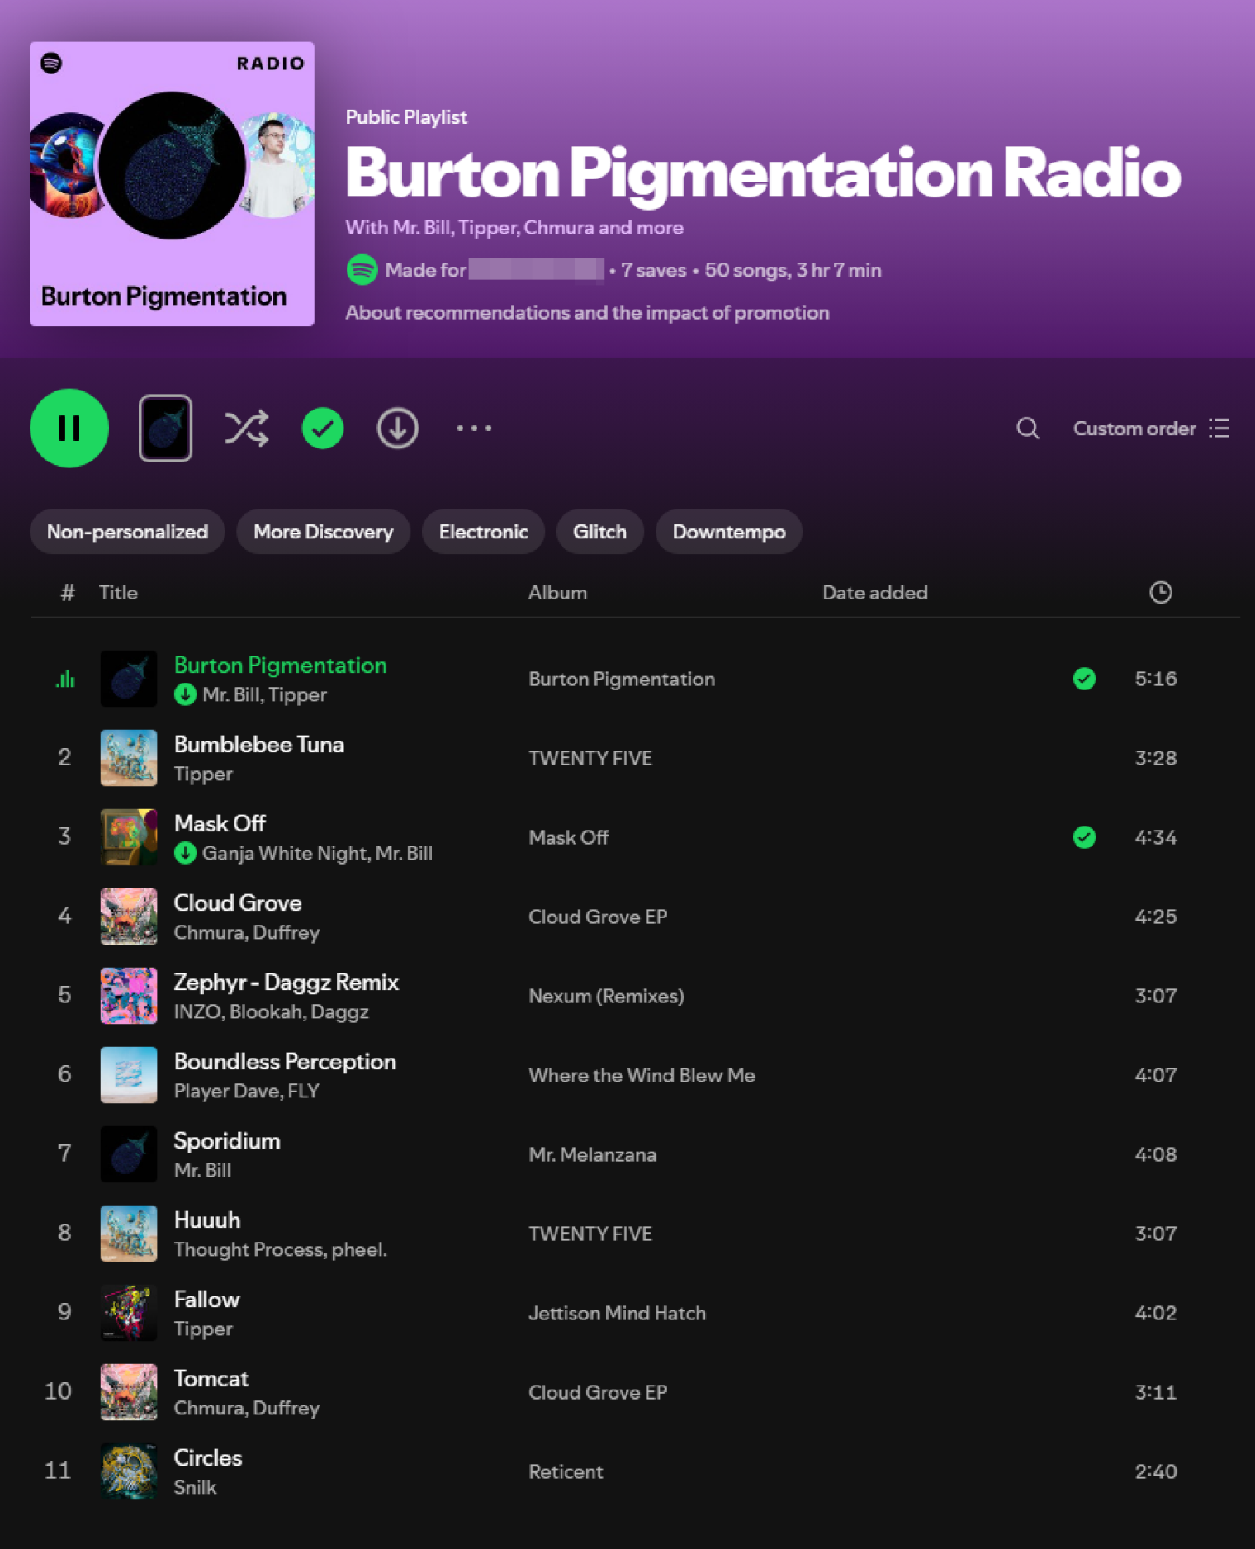Click the Spotify logo next to Made for
Screen dimensions: 1255x1549
(x=362, y=270)
